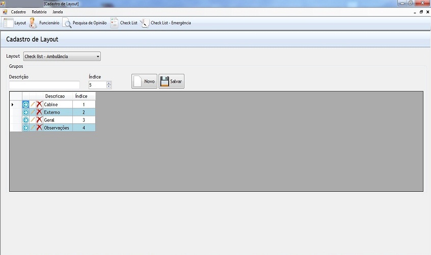Click the blue arrow icon for Observações
431x255 pixels.
(25, 127)
